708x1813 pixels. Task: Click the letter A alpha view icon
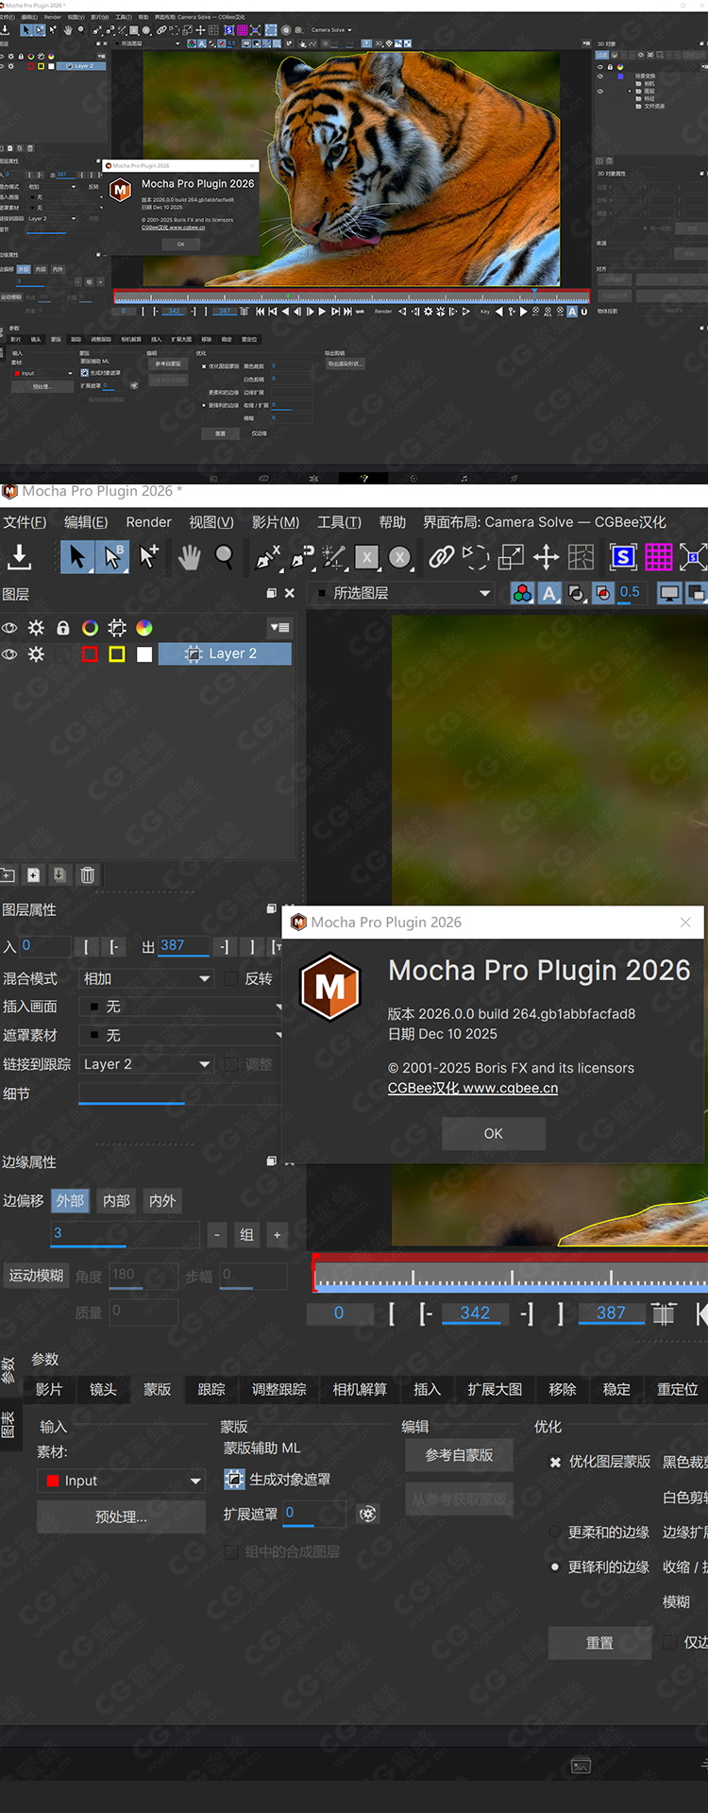(x=549, y=593)
